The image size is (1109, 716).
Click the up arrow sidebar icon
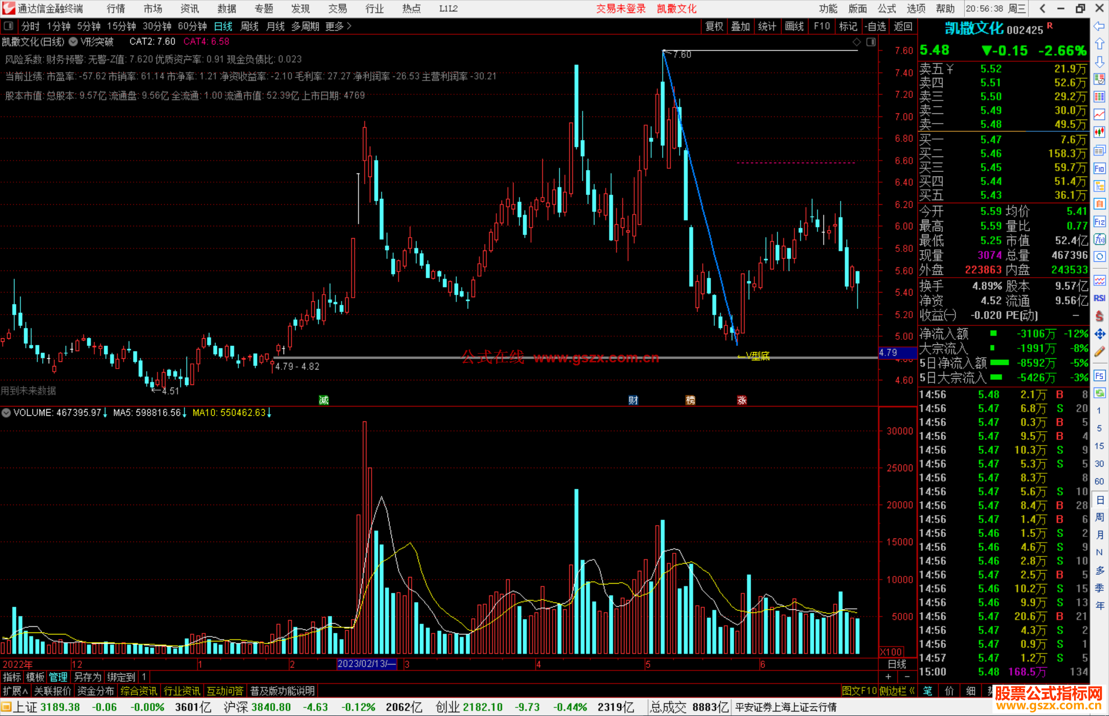pyautogui.click(x=1099, y=44)
